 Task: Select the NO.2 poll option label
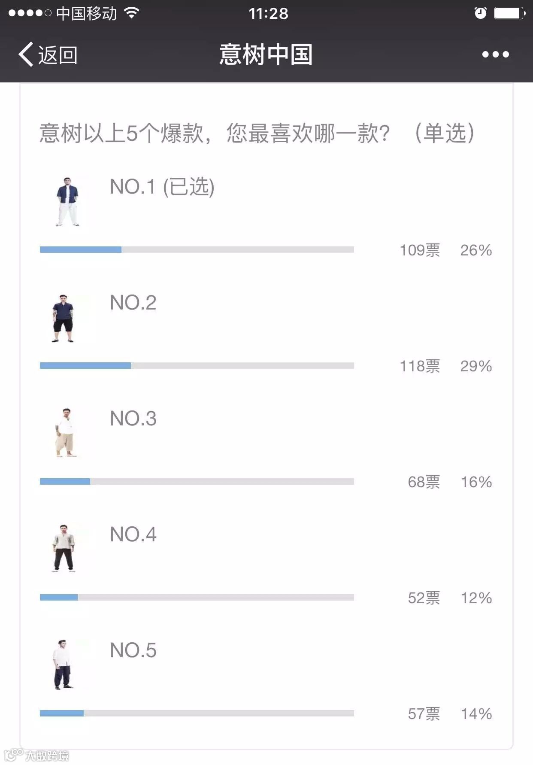tap(133, 303)
